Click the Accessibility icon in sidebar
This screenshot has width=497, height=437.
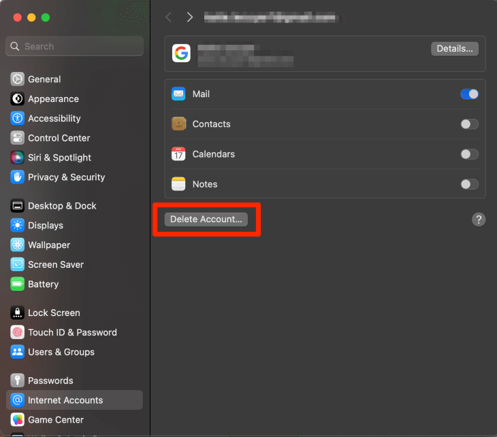[x=18, y=118]
